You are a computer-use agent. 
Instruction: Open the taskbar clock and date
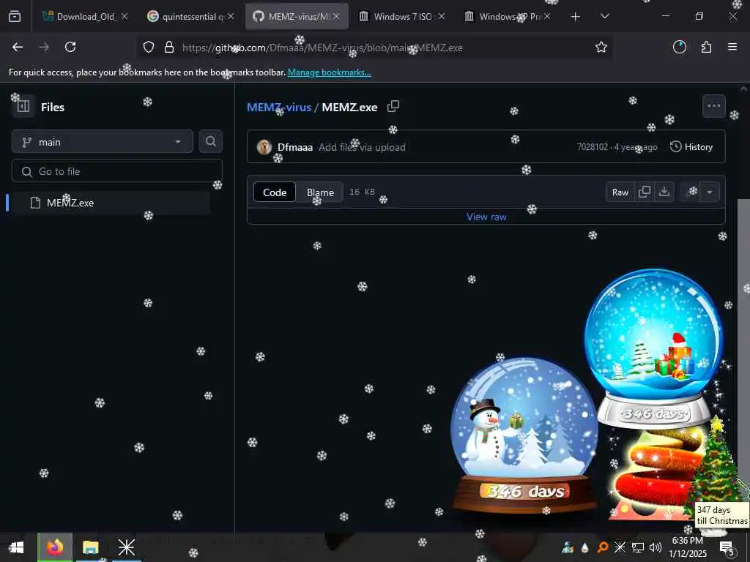pos(687,547)
